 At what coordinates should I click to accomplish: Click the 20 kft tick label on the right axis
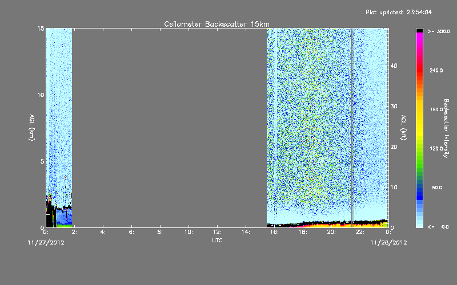[394, 147]
